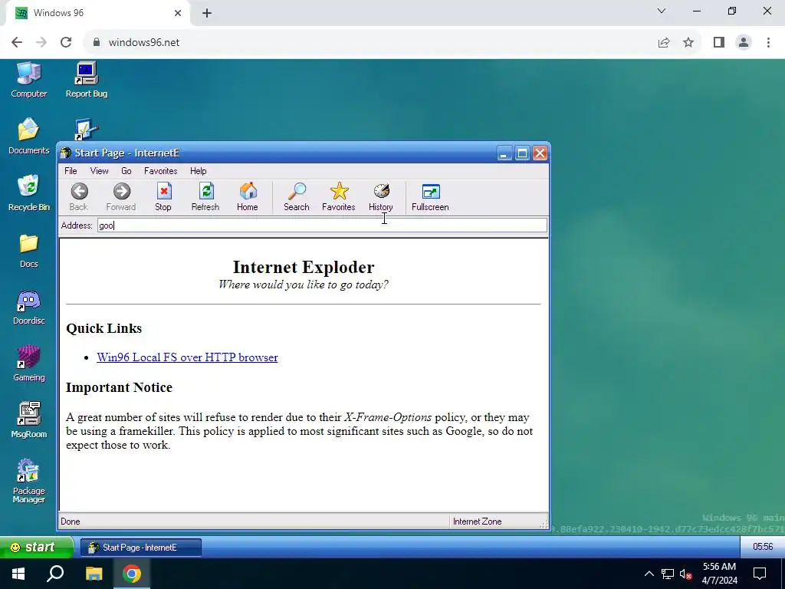Select Start Page - InternetE taskbar button
This screenshot has width=785, height=589.
(141, 548)
